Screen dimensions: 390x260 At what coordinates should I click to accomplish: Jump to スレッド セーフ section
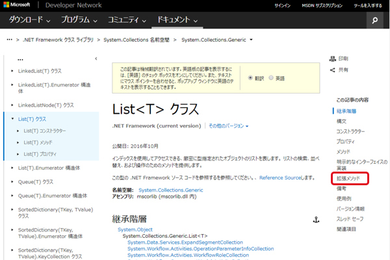[350, 219]
